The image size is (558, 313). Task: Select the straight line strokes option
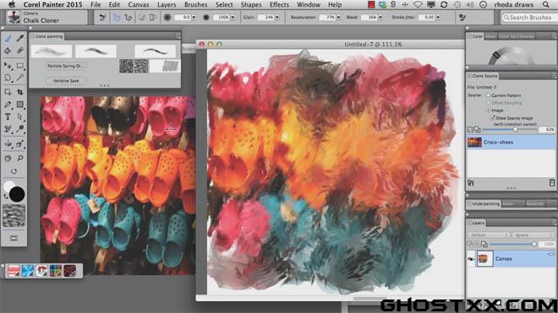[129, 17]
